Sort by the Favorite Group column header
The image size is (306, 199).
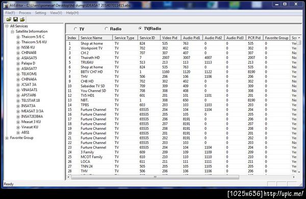[277, 38]
